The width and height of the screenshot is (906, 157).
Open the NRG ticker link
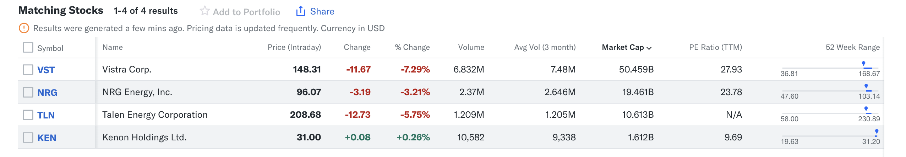coord(47,93)
